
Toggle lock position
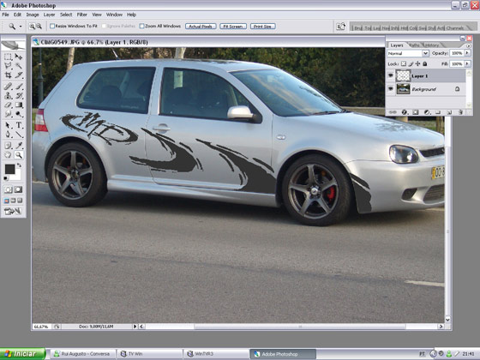click(418, 63)
